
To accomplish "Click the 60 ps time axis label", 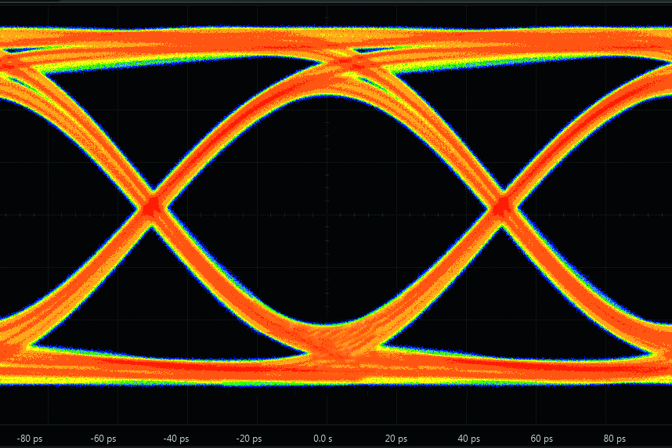I will [542, 439].
